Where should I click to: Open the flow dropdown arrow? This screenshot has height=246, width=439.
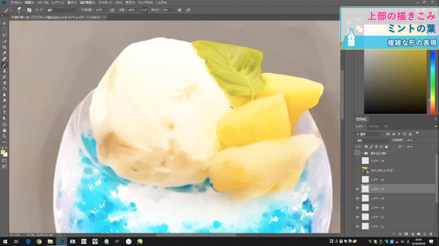[x=138, y=10]
